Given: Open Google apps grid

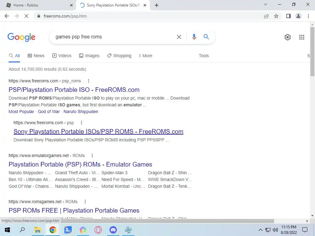Looking at the screenshot, I should pyautogui.click(x=302, y=37).
